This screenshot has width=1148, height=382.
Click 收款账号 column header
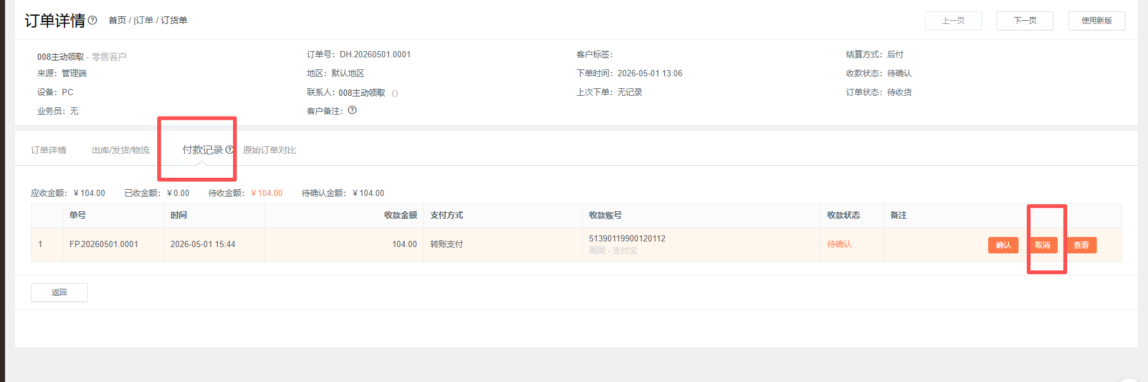click(606, 216)
